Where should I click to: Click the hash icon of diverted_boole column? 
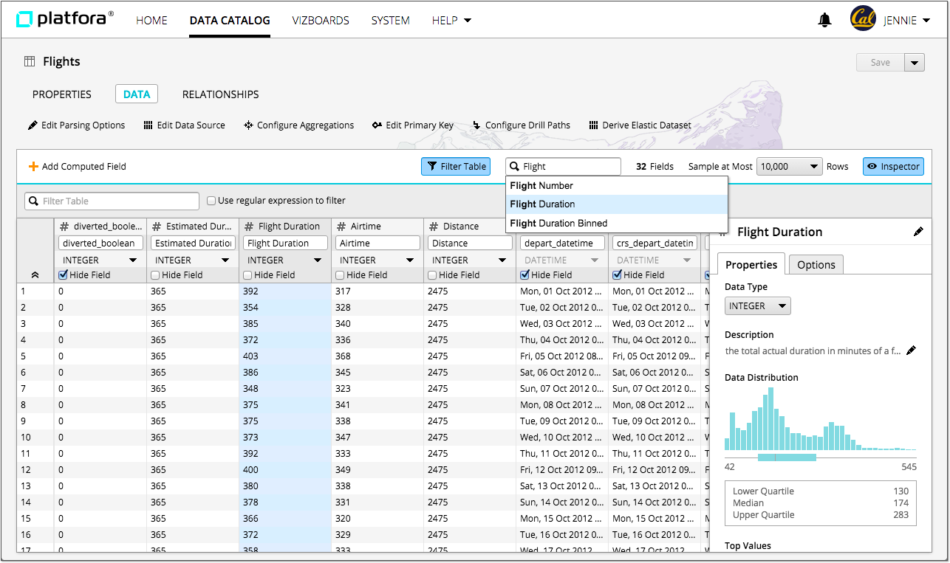pyautogui.click(x=64, y=227)
